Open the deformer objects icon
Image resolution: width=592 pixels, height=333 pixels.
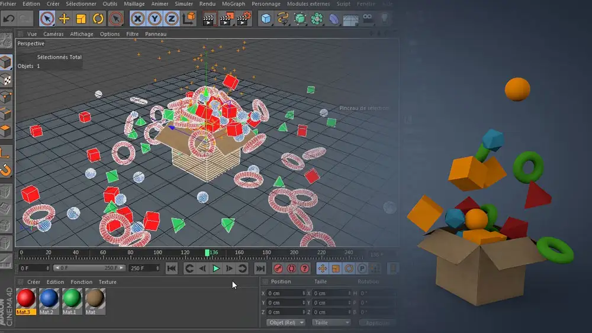[x=334, y=18]
